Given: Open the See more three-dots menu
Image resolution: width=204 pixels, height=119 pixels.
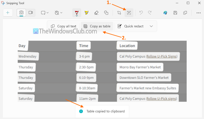Looking at the screenshot, I should point(198,13).
